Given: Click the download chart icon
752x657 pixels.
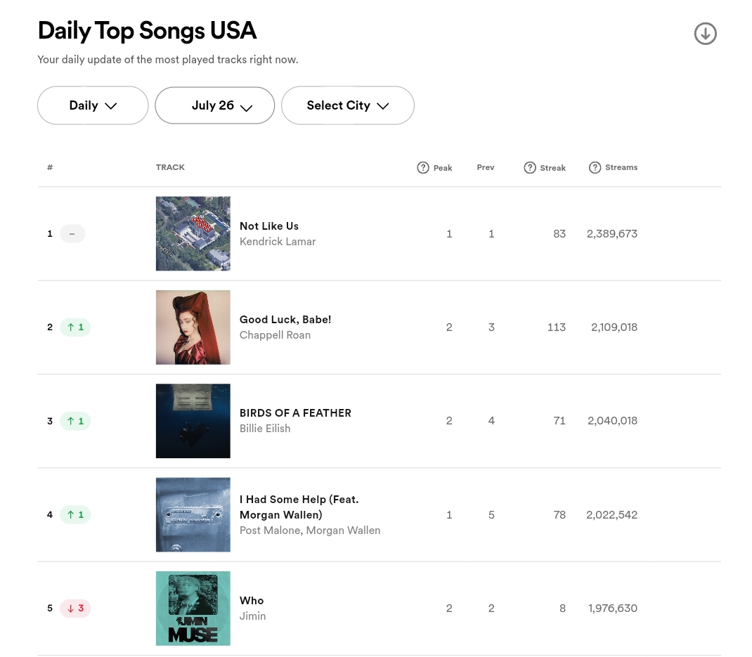Looking at the screenshot, I should 705,34.
